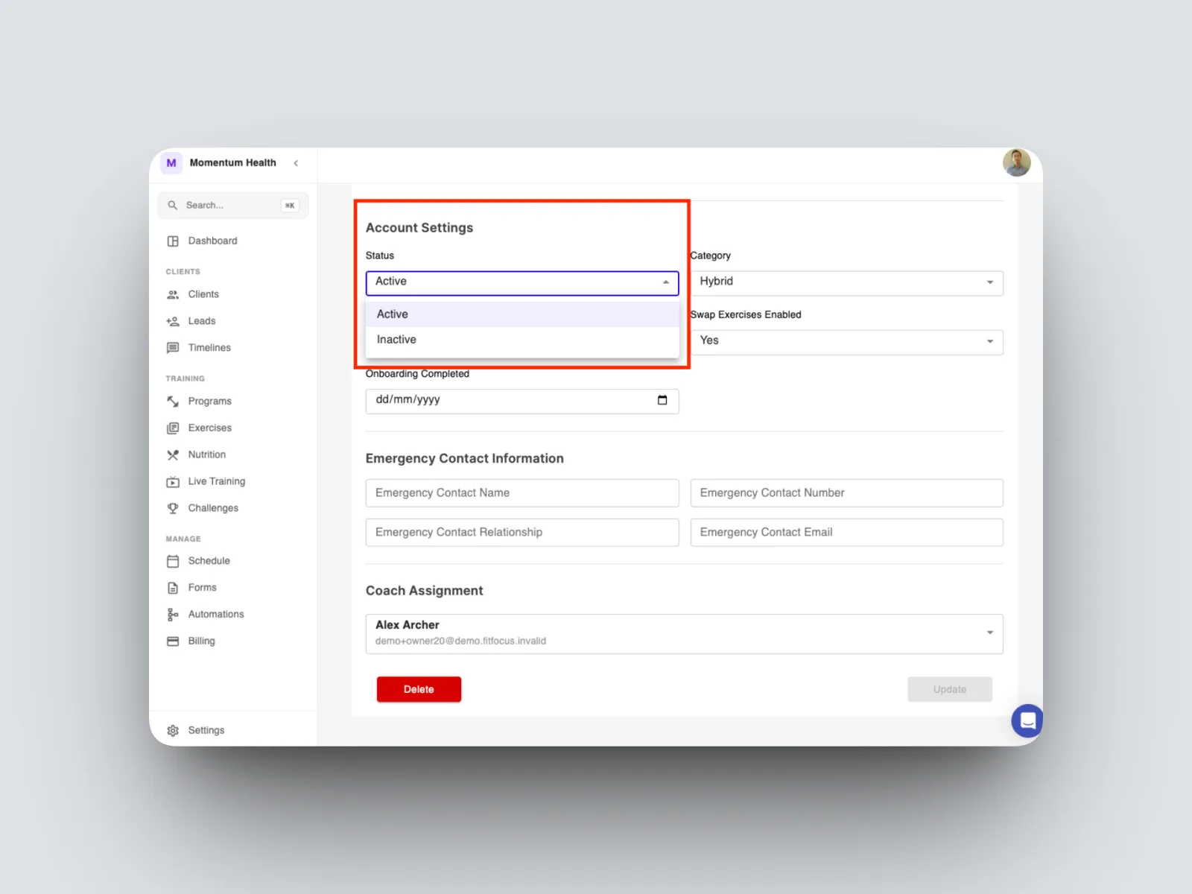The width and height of the screenshot is (1192, 894).
Task: Click the Update button
Action: coord(950,689)
